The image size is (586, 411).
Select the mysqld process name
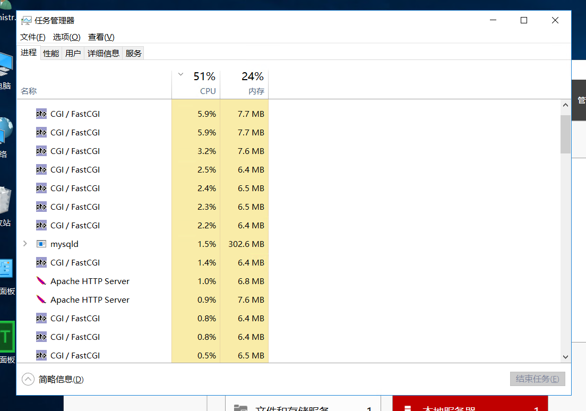tap(64, 244)
